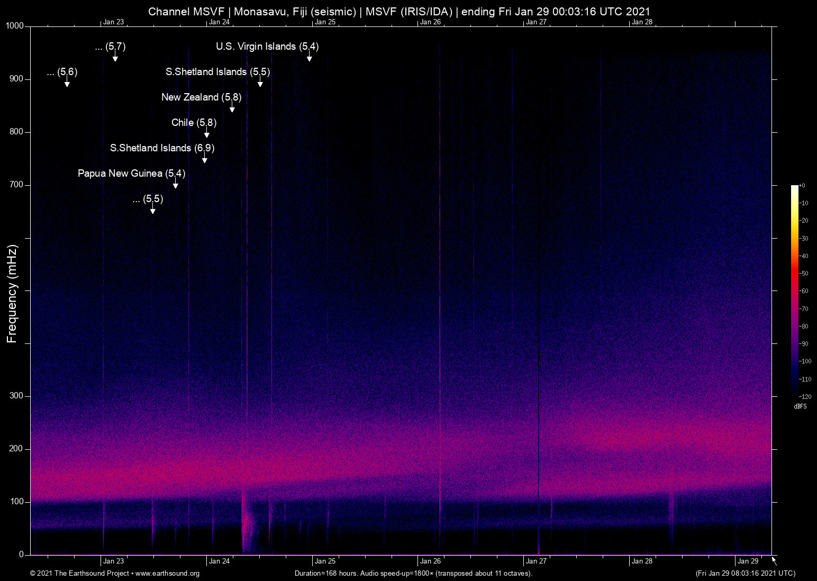Image resolution: width=817 pixels, height=581 pixels.
Task: Click Jan 27 on the top time axis
Action: 536,22
